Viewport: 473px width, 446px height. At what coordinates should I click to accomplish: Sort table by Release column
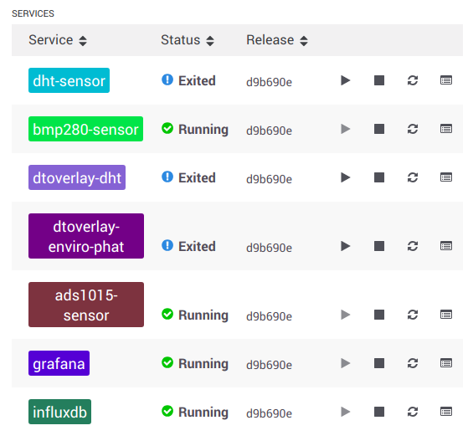click(x=277, y=40)
